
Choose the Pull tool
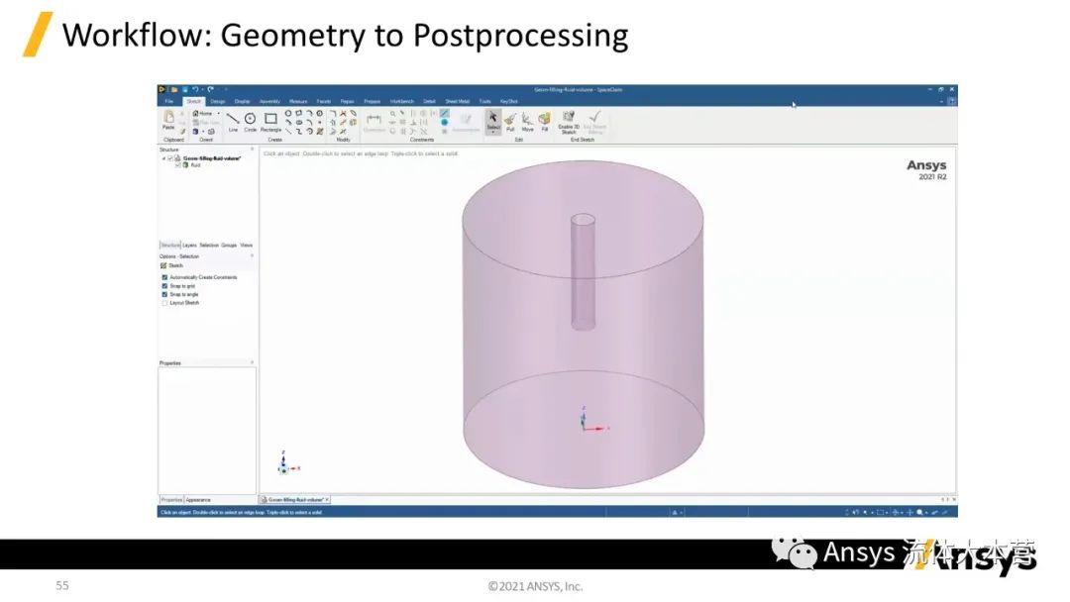pyautogui.click(x=510, y=121)
